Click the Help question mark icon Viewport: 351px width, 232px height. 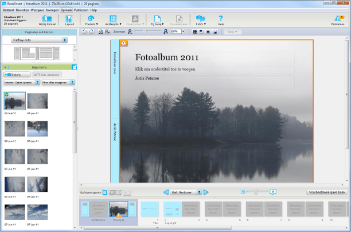(221, 20)
